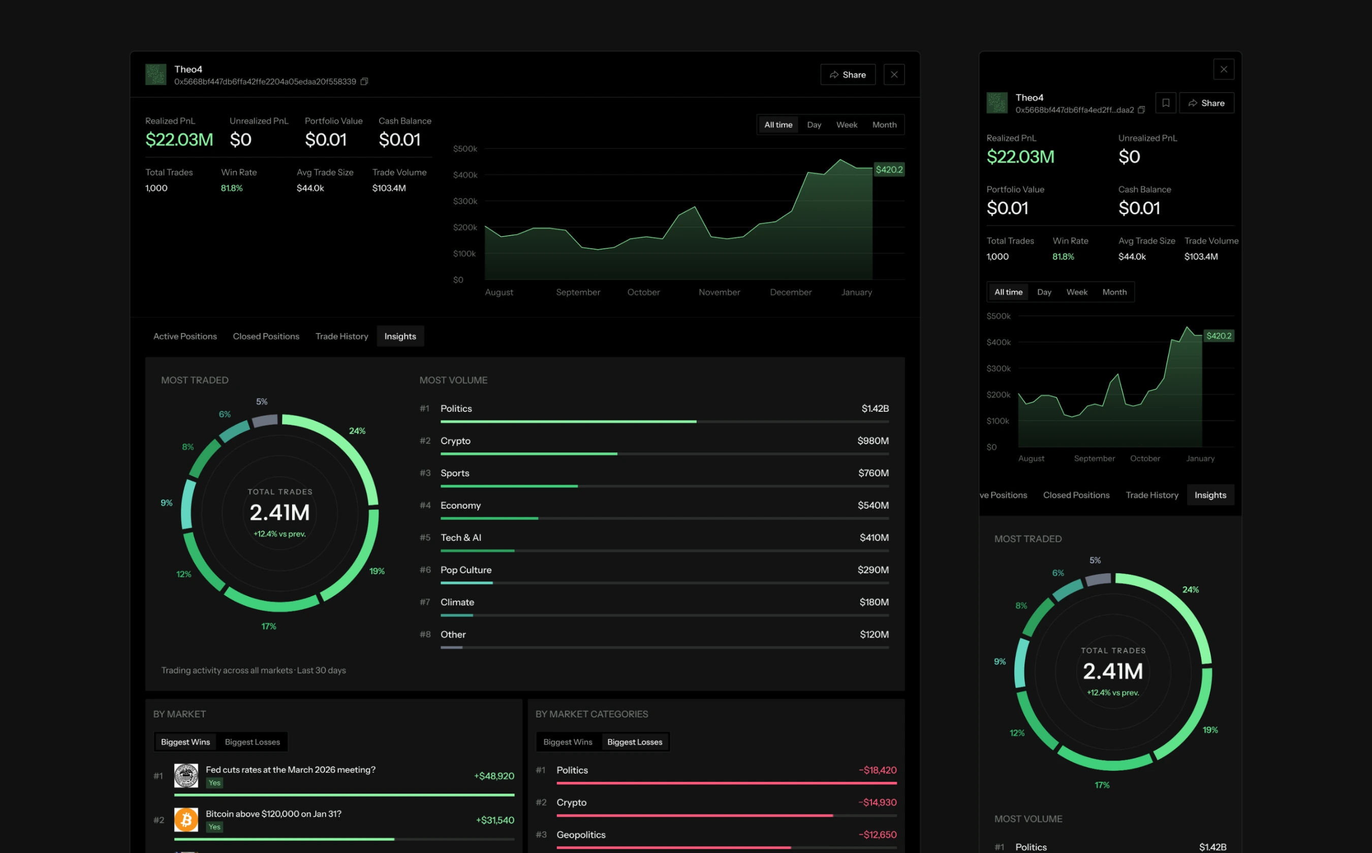The height and width of the screenshot is (853, 1372).
Task: Click Win Rate 81.8% in right panel
Action: (1063, 257)
